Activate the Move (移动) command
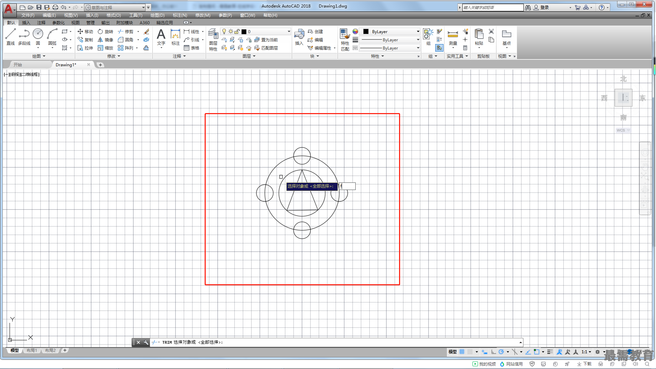The image size is (656, 369). (x=85, y=31)
